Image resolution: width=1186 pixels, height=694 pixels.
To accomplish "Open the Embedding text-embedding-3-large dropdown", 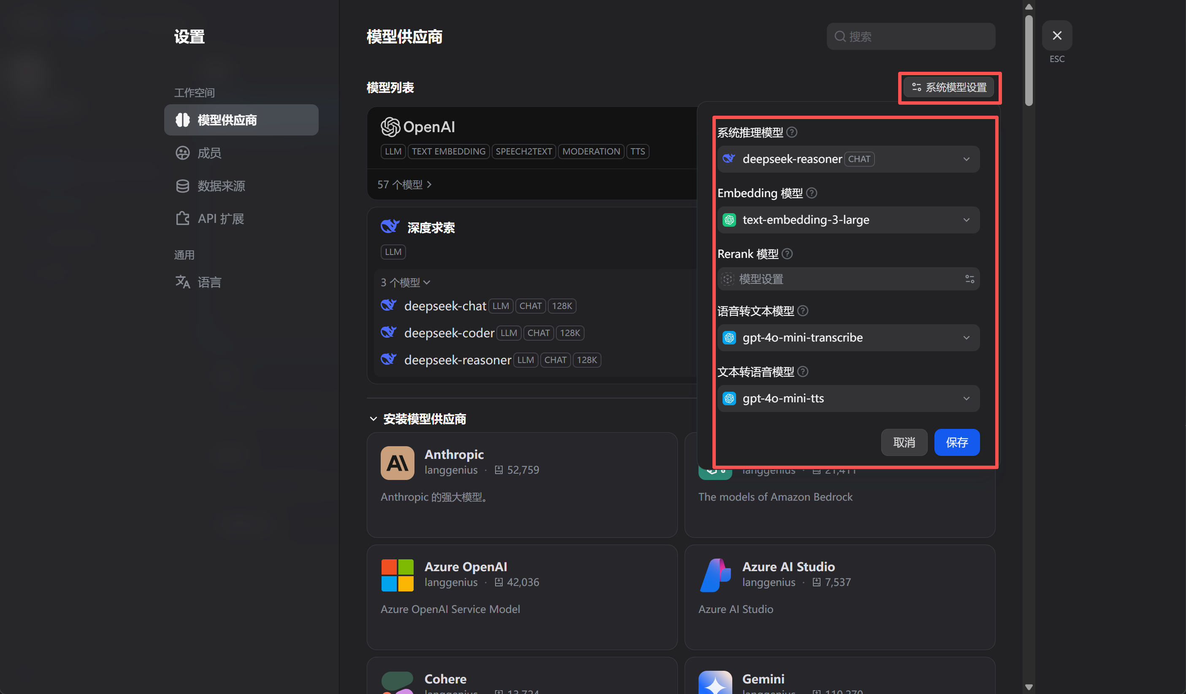I will 848,220.
